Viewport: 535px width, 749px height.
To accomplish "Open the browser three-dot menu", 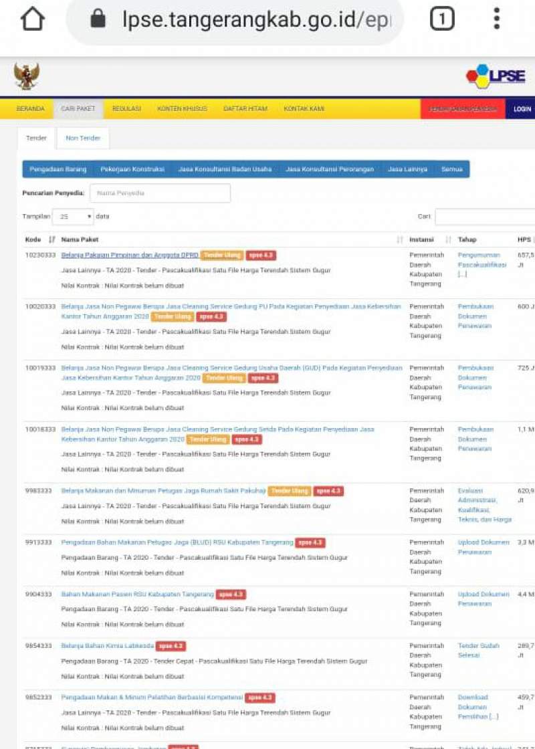I will click(x=496, y=19).
